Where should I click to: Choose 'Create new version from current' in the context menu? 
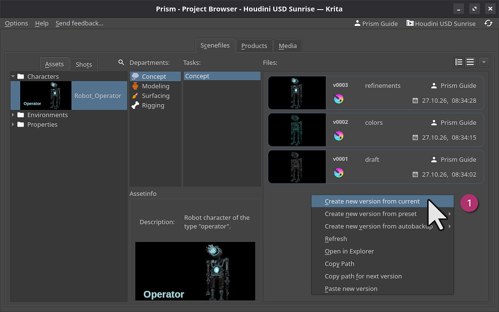[382, 201]
